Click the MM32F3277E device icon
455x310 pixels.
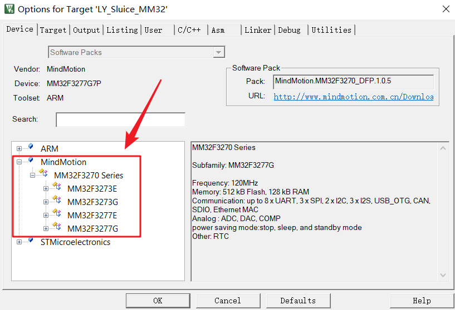point(57,213)
